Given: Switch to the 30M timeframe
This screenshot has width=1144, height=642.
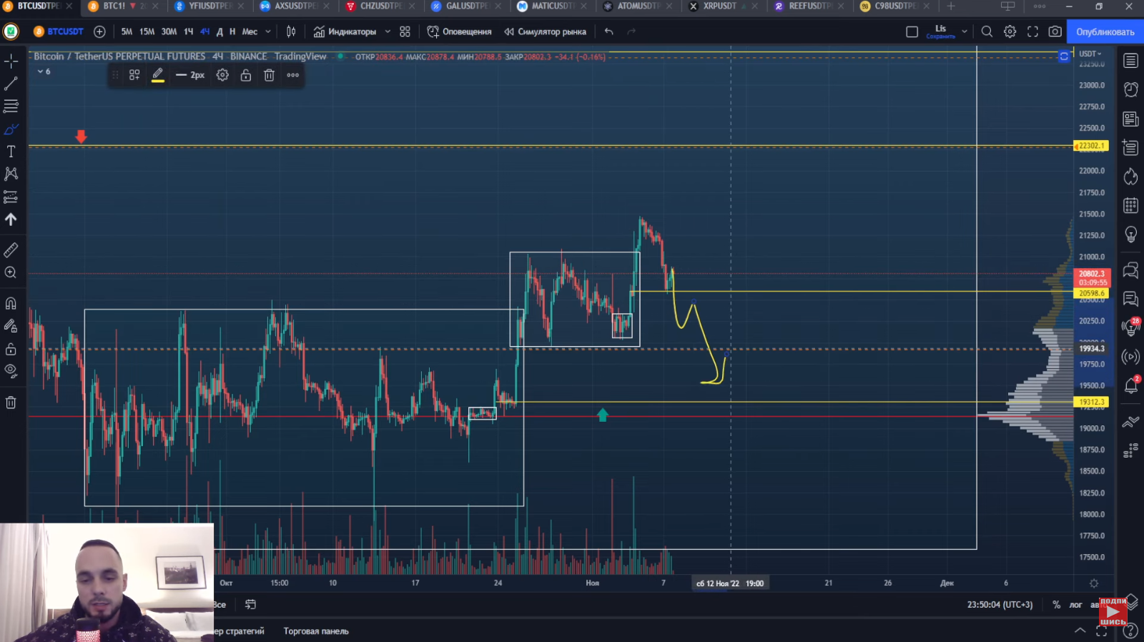Looking at the screenshot, I should (169, 31).
